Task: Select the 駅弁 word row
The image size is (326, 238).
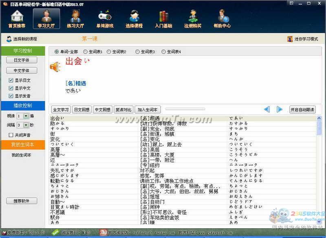Action: (x=183, y=218)
